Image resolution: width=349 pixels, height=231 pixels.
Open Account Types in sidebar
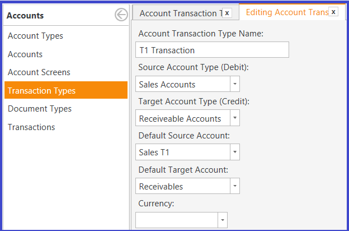[x=35, y=36]
